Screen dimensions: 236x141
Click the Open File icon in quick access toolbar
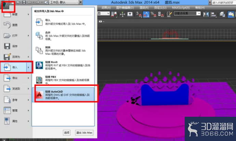point(18,2)
